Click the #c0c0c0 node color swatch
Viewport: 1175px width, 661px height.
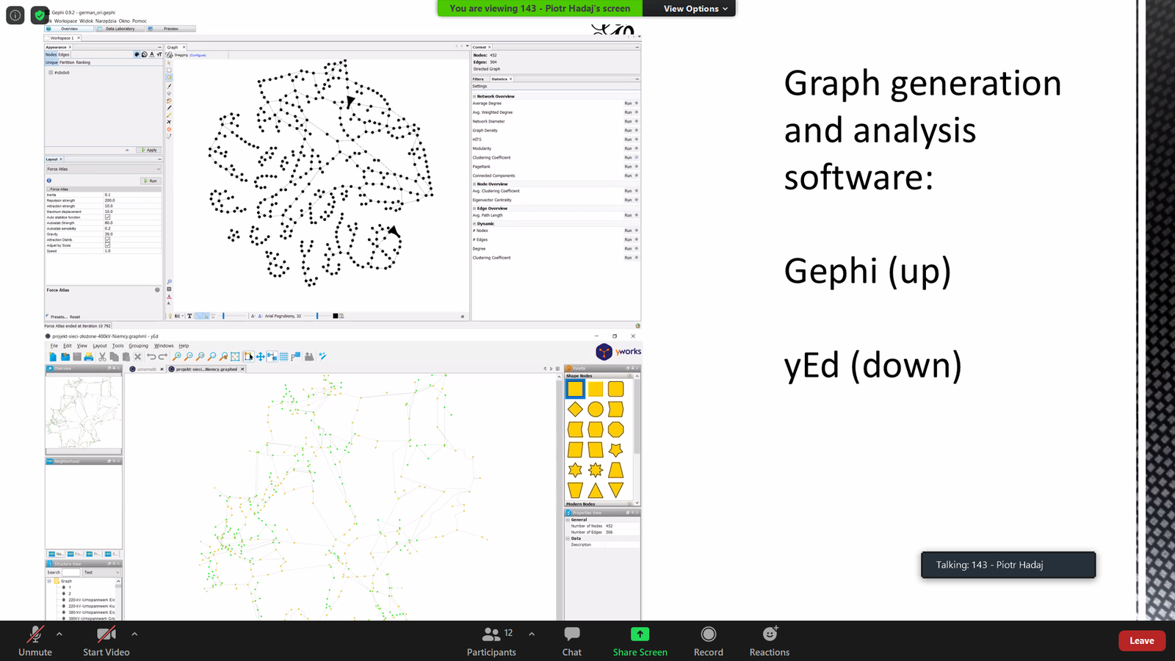(x=51, y=73)
